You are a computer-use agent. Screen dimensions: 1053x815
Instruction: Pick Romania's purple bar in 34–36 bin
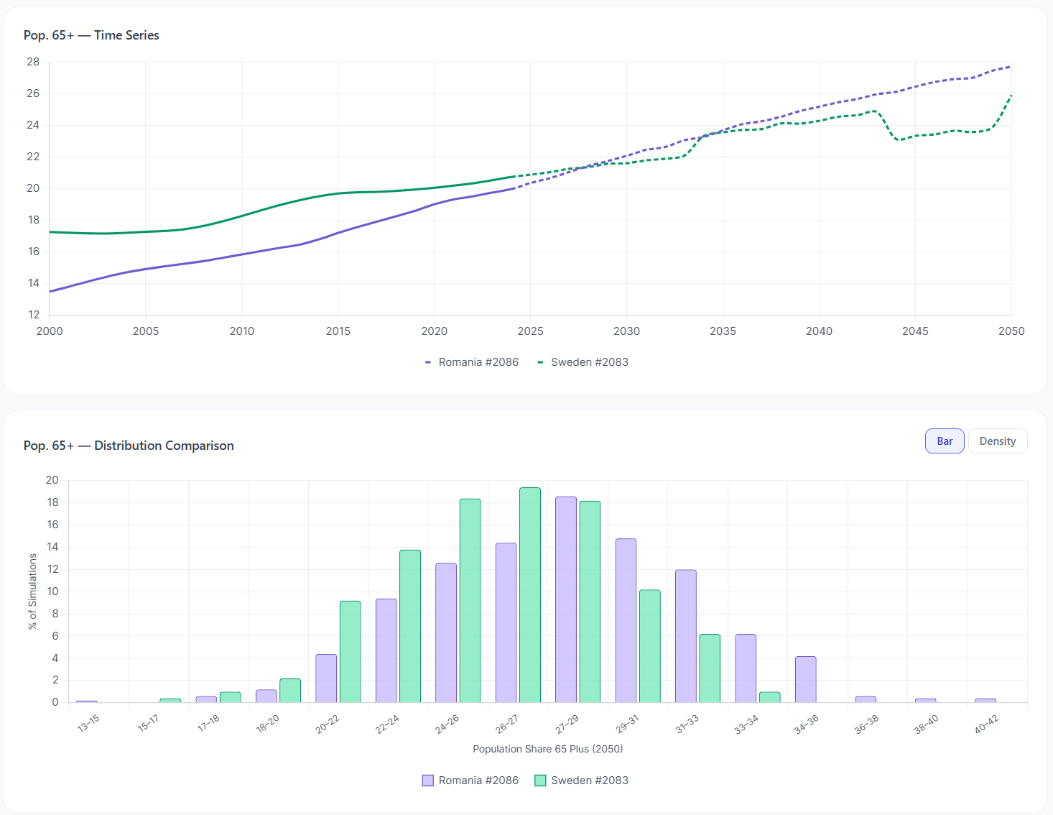point(806,679)
